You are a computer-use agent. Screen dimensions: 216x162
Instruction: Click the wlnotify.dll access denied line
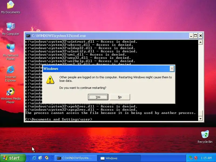click(81, 51)
